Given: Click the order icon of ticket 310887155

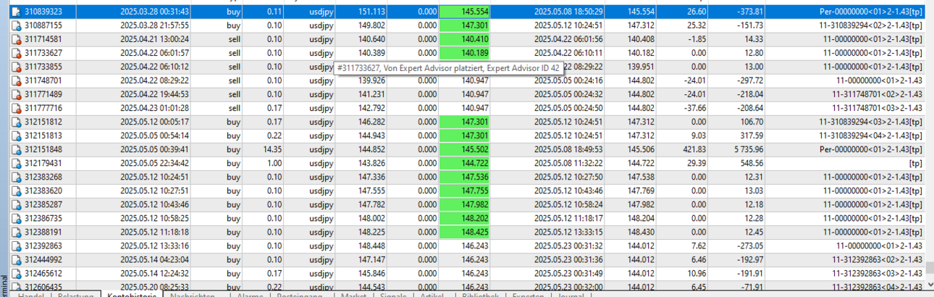Looking at the screenshot, I should 15,26.
